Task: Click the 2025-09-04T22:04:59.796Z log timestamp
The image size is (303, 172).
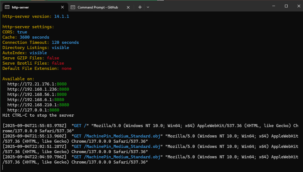Action: click(35, 157)
